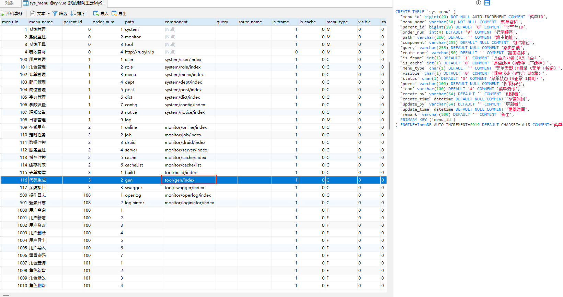Image resolution: width=563 pixels, height=297 pixels.
Task: Click the information (i) icon above the DDL pane
Action: 479,3
